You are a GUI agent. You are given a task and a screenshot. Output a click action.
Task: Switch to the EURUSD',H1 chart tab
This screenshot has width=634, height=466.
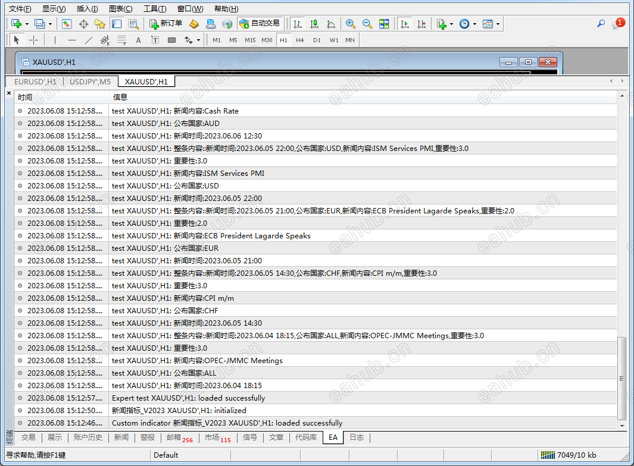[35, 81]
